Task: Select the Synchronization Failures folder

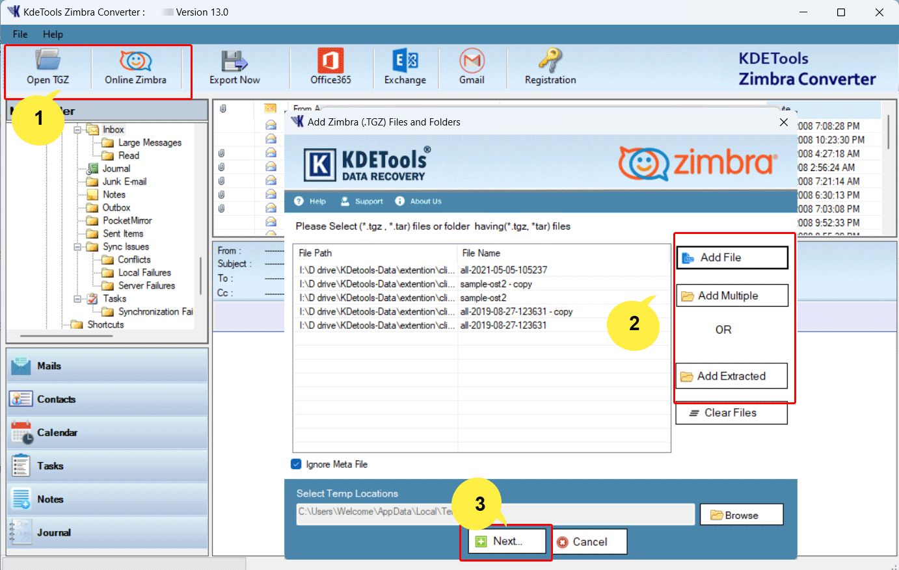Action: click(x=155, y=311)
